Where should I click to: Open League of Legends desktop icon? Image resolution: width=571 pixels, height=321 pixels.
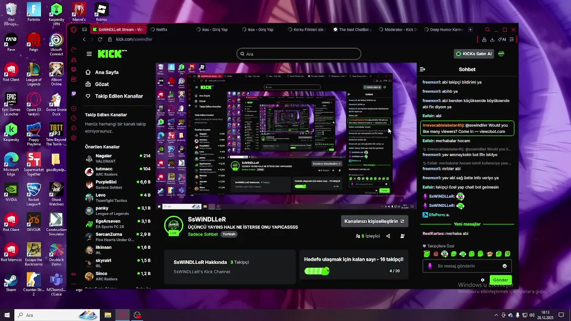tap(33, 74)
